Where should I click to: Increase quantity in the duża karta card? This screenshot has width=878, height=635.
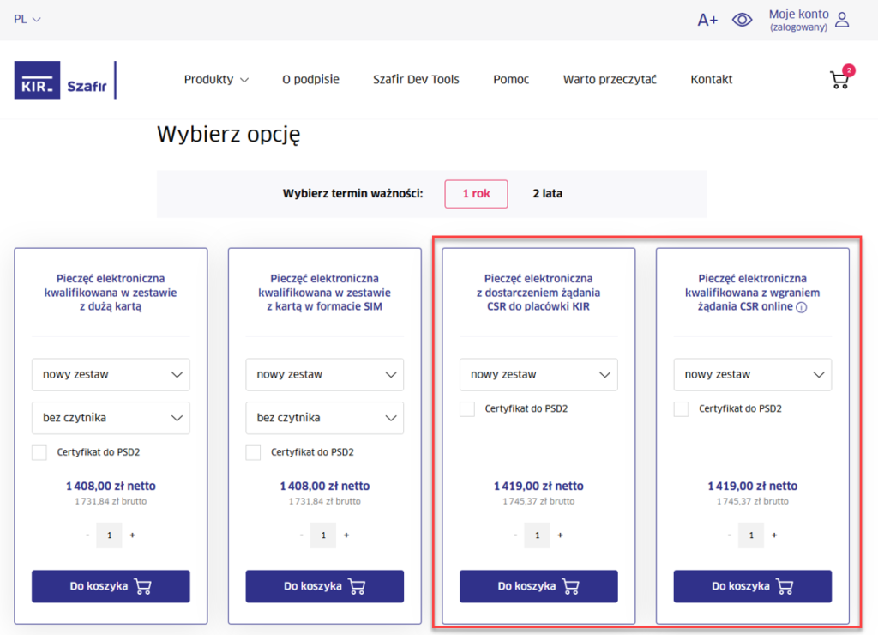[x=132, y=535]
